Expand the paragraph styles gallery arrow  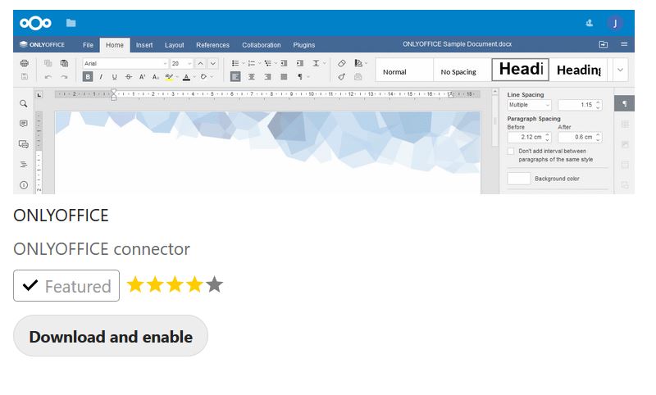tap(620, 70)
